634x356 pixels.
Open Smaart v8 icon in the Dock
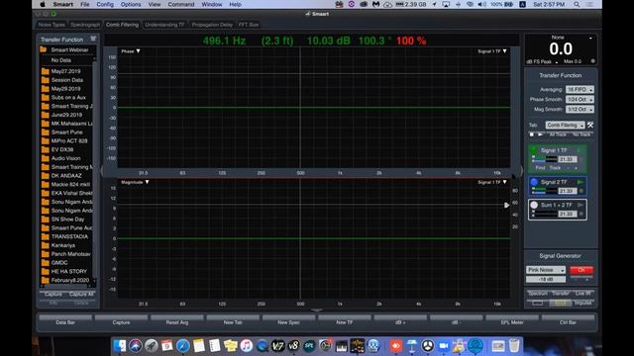293,346
